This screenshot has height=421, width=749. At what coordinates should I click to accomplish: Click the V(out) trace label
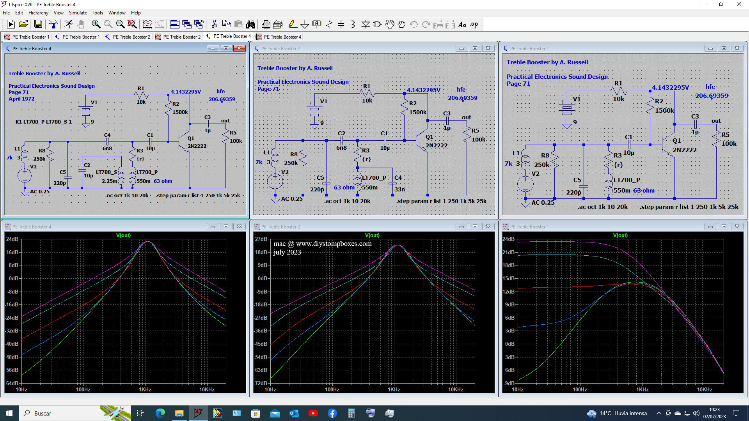tap(123, 235)
